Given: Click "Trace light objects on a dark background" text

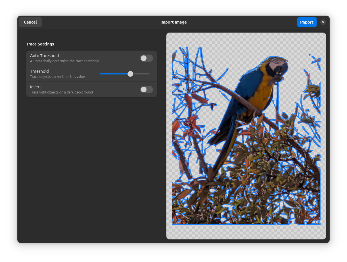Looking at the screenshot, I should tap(61, 92).
